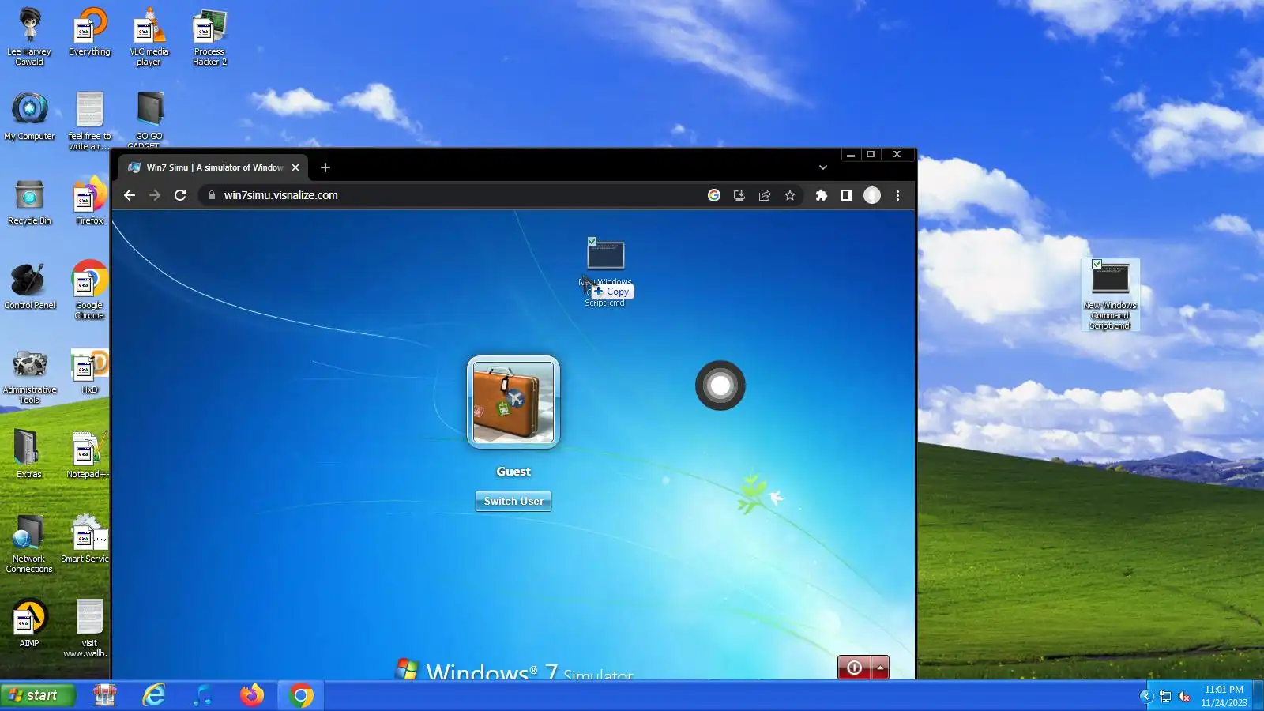This screenshot has width=1264, height=711.
Task: Toggle the Chrome side panel
Action: click(847, 195)
